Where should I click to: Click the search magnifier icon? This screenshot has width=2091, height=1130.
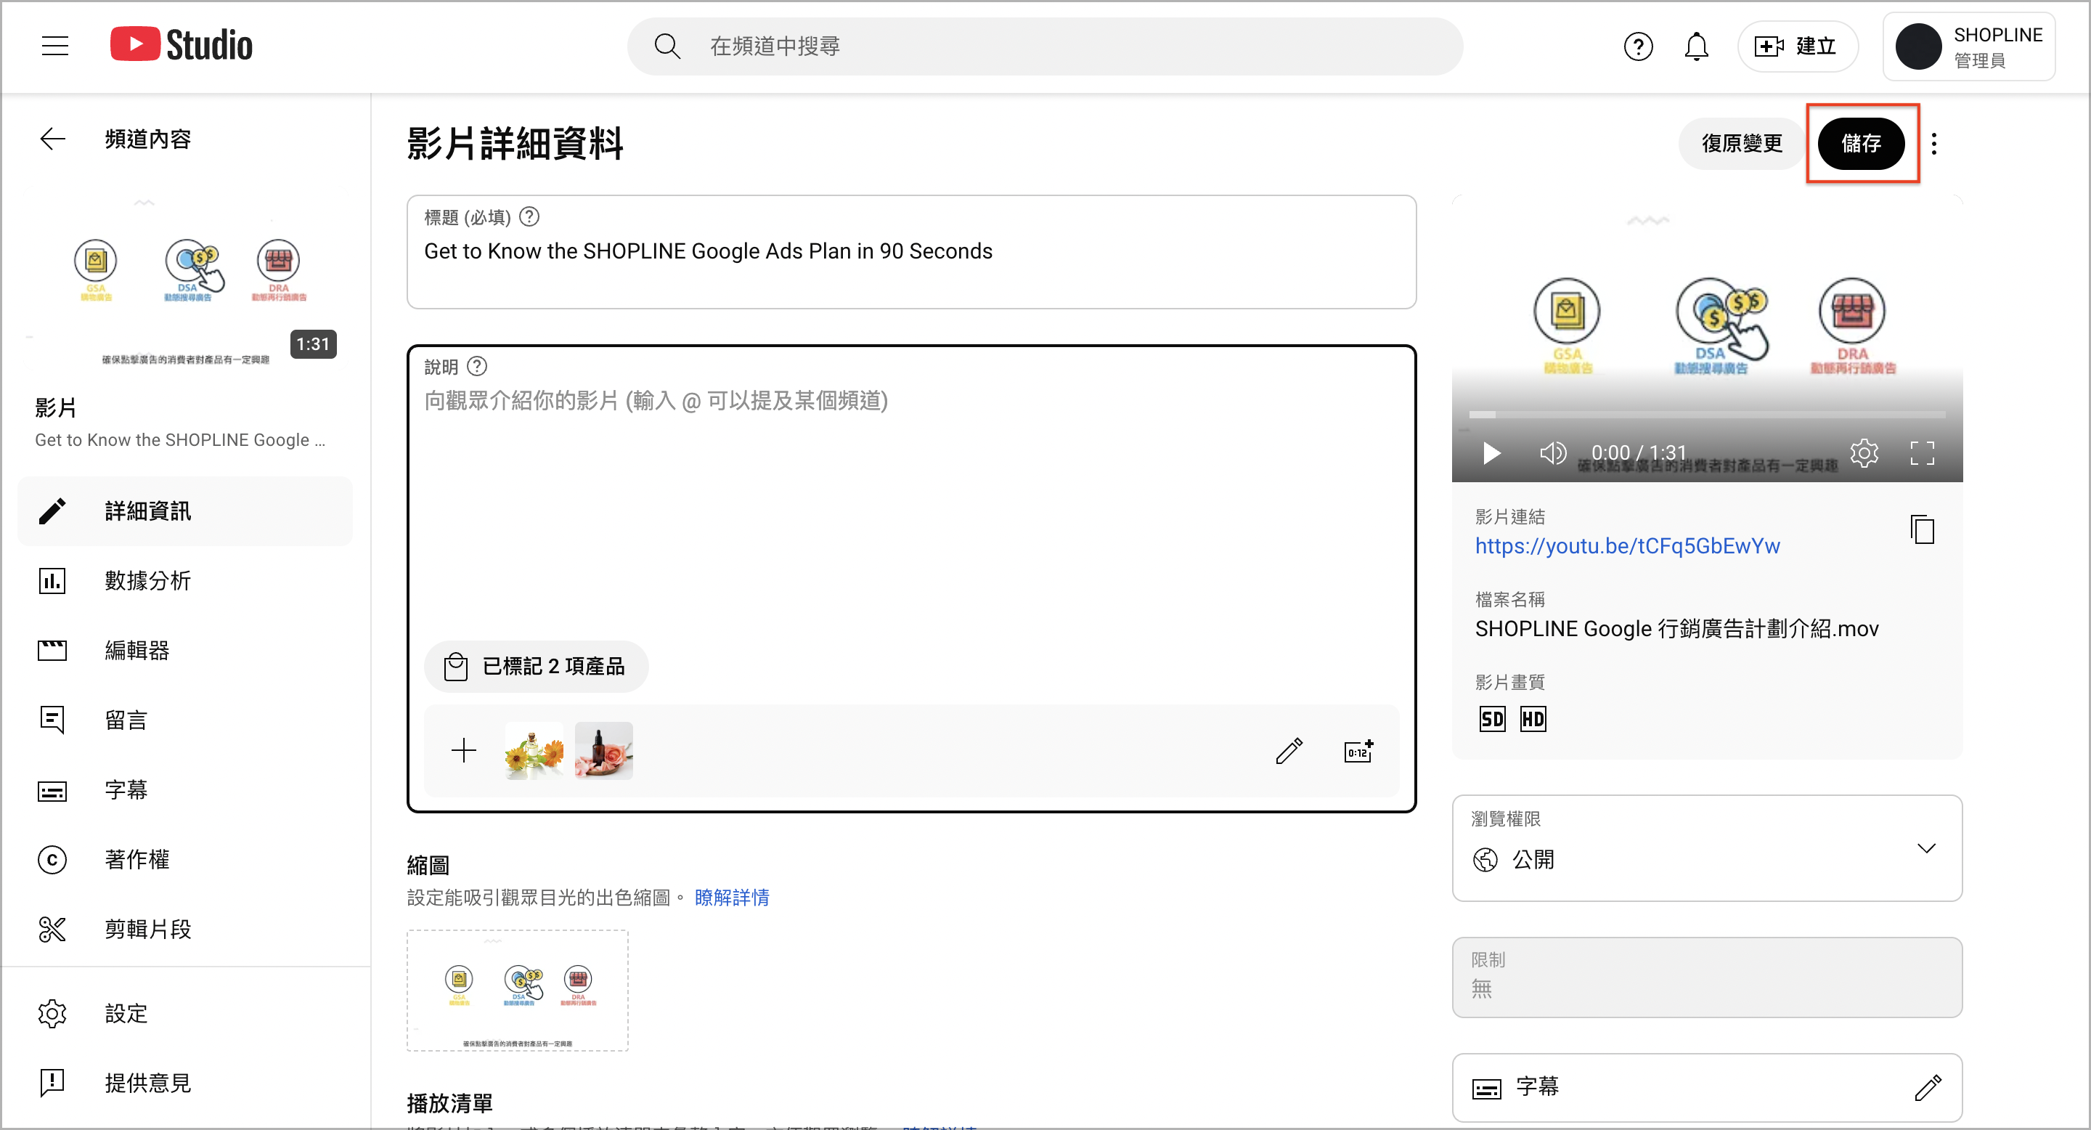(667, 46)
